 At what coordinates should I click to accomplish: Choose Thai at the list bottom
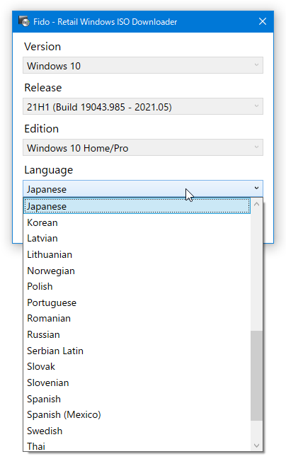click(x=137, y=446)
